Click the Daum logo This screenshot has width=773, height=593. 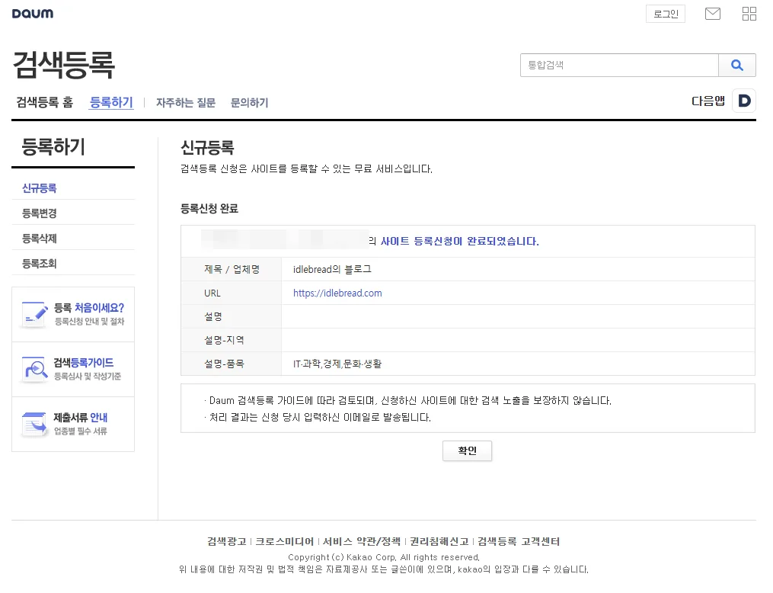coord(33,13)
